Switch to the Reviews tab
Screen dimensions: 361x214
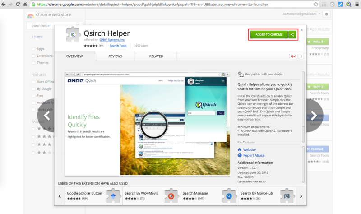point(116,56)
